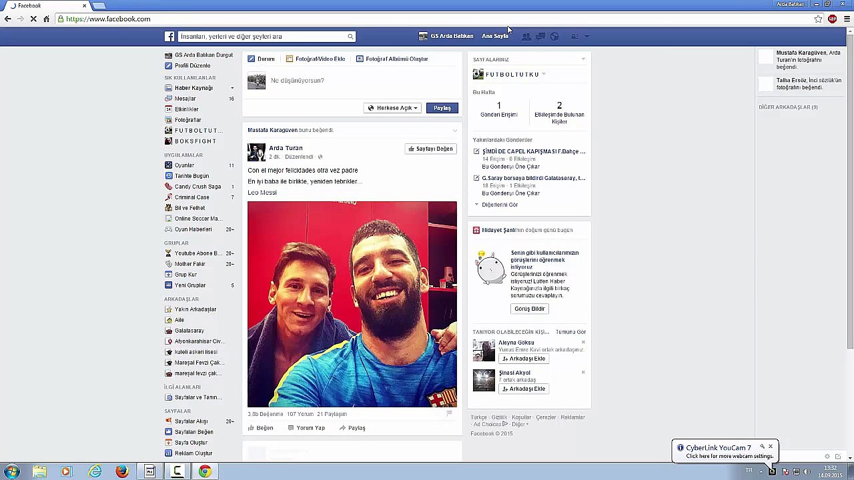Click the search magnifier icon
This screenshot has height=480, width=854.
pyautogui.click(x=350, y=37)
